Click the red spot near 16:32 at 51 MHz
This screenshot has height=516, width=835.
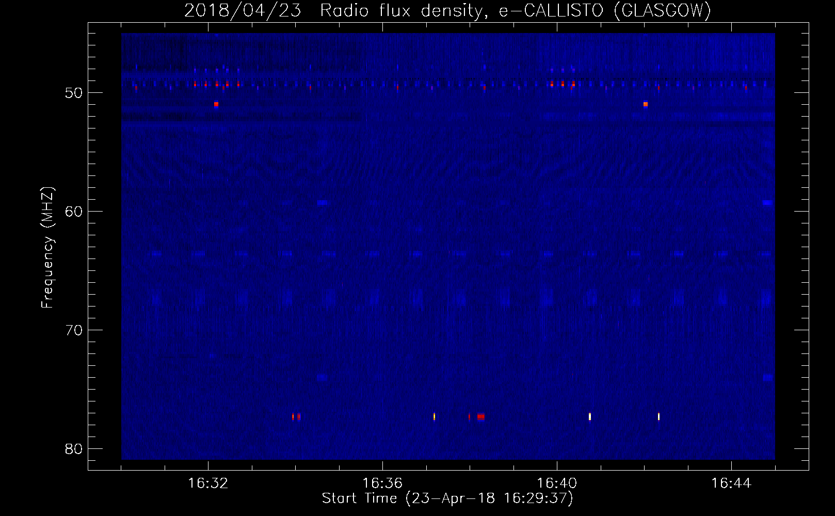[216, 104]
